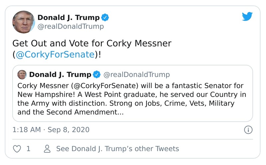
Task: Click the verified badge in tweet header
Action: point(106,18)
